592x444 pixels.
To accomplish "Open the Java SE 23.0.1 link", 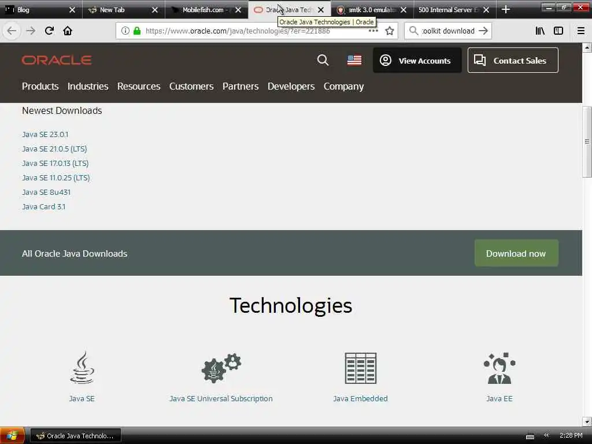I will [x=45, y=134].
